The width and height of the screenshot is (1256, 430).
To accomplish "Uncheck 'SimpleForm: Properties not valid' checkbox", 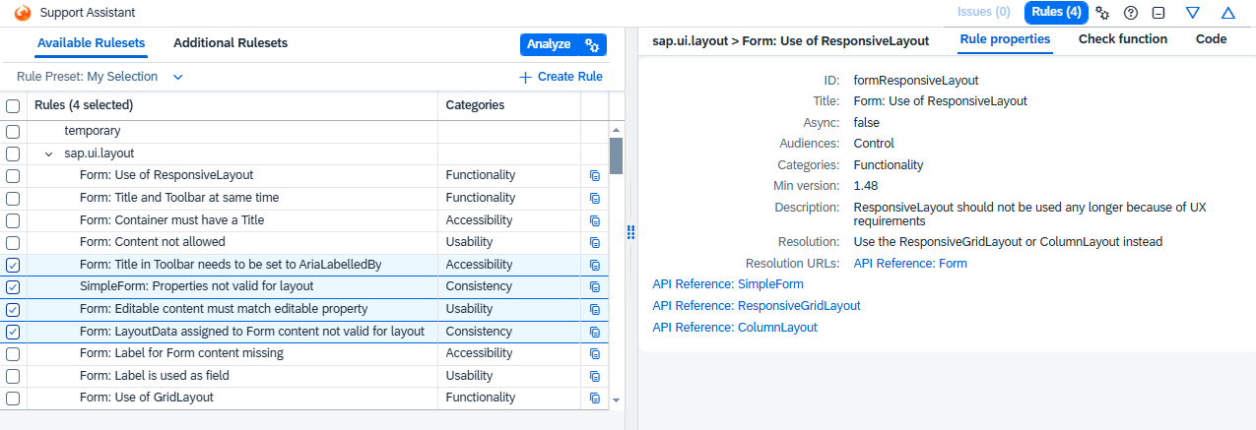I will click(13, 287).
